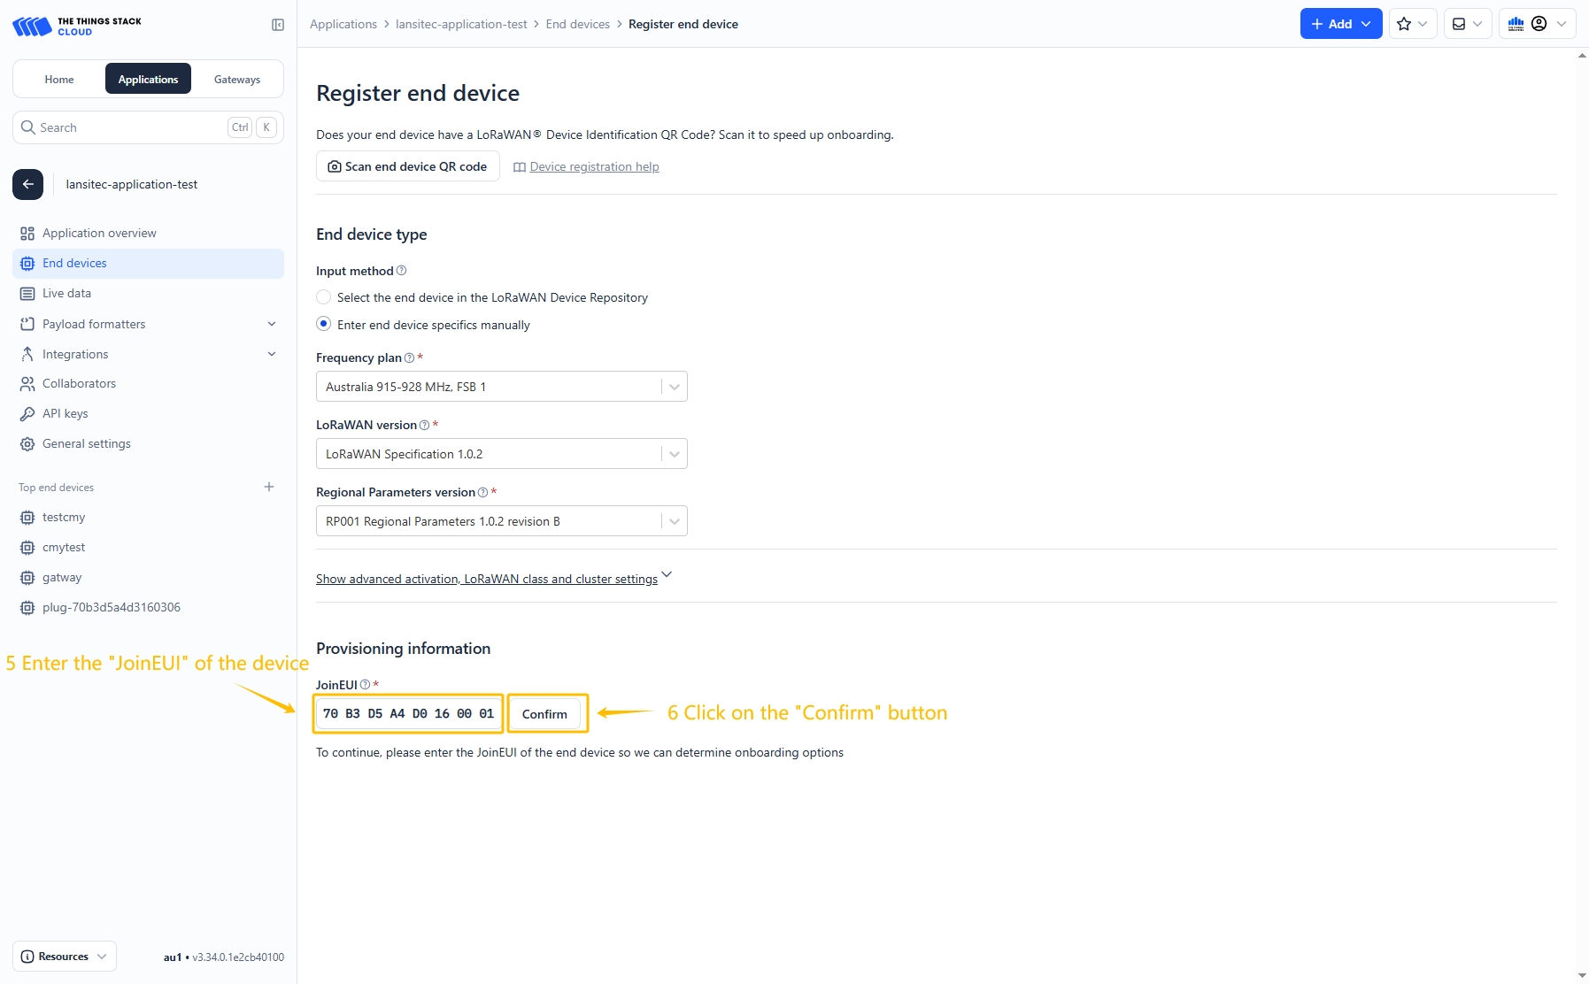The width and height of the screenshot is (1589, 984).
Task: Click the Frequency plan help icon
Action: pyautogui.click(x=409, y=358)
